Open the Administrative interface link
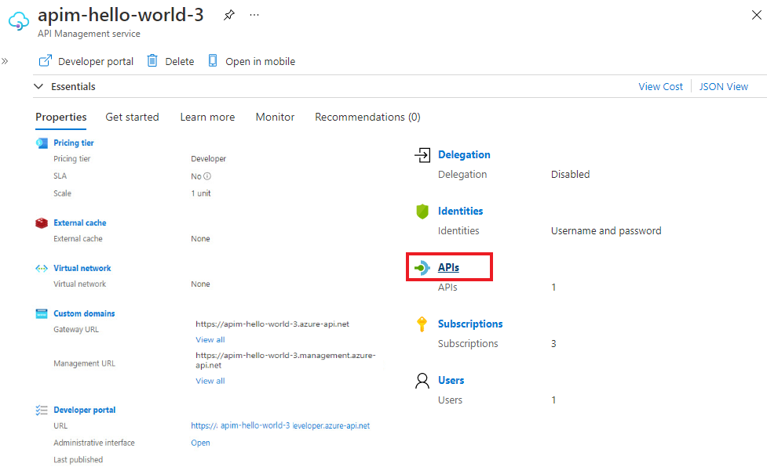 pyautogui.click(x=200, y=443)
